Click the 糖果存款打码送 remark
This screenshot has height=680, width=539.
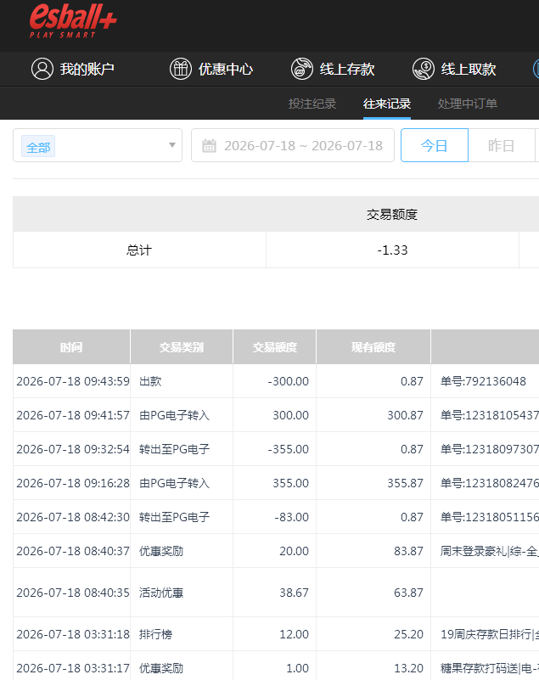490,668
